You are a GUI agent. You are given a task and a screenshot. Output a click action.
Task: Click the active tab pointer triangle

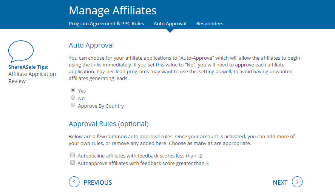(170, 31)
